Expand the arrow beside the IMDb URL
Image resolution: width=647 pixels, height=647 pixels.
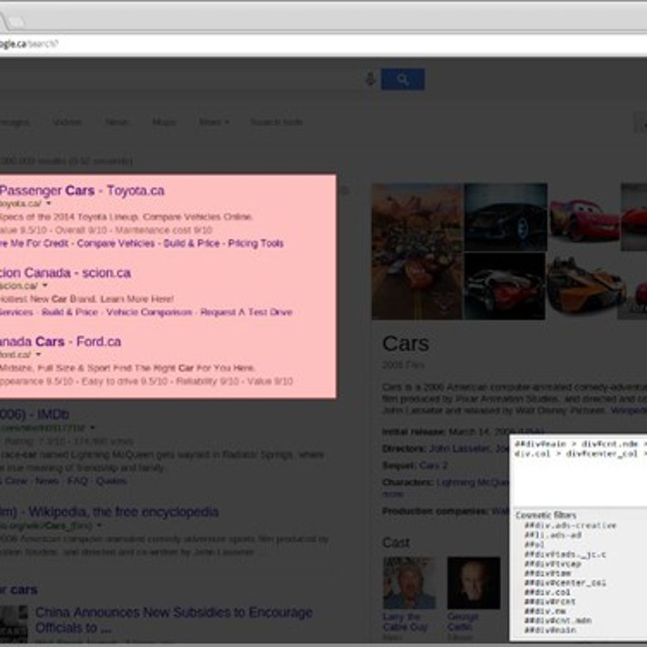93,428
